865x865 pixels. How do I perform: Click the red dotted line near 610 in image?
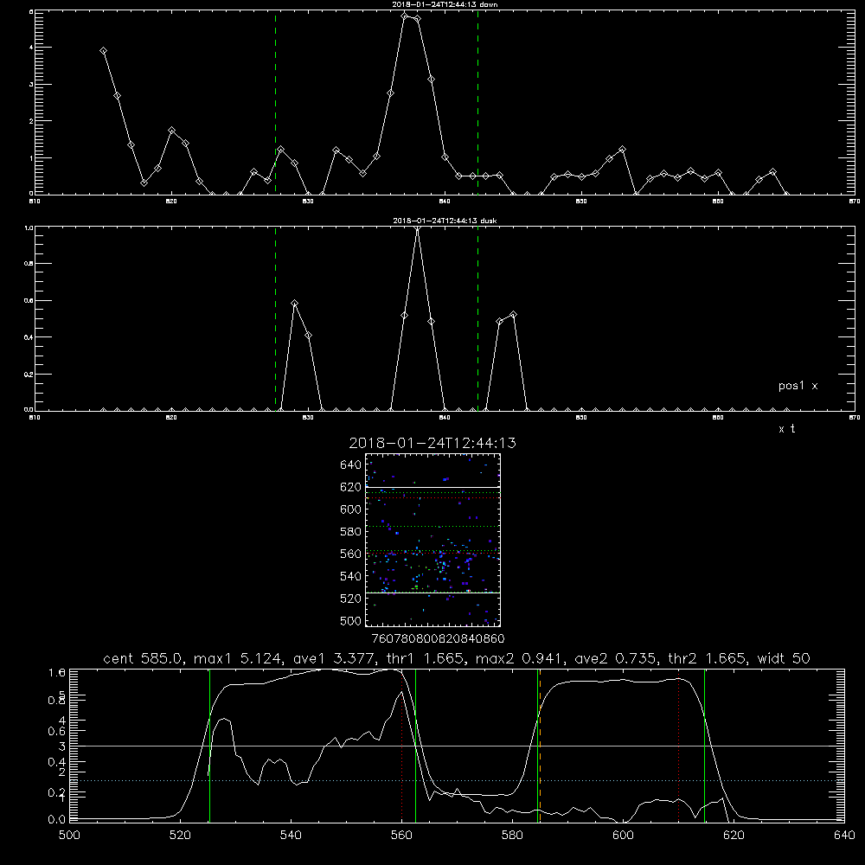pyautogui.click(x=432, y=498)
